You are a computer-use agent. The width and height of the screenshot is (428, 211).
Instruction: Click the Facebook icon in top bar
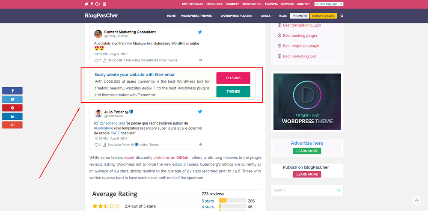coord(92,4)
